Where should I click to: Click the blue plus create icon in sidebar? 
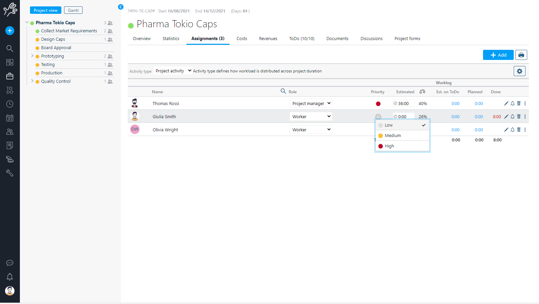(10, 31)
